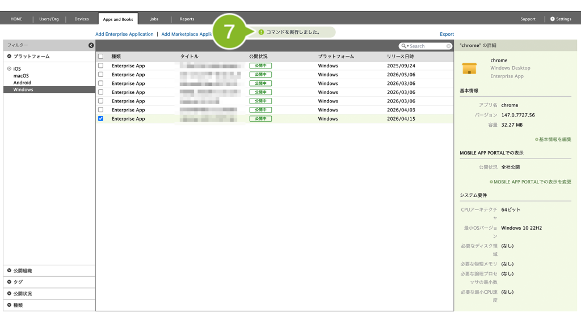
Task: Clear the search field with x icon
Action: tap(448, 46)
